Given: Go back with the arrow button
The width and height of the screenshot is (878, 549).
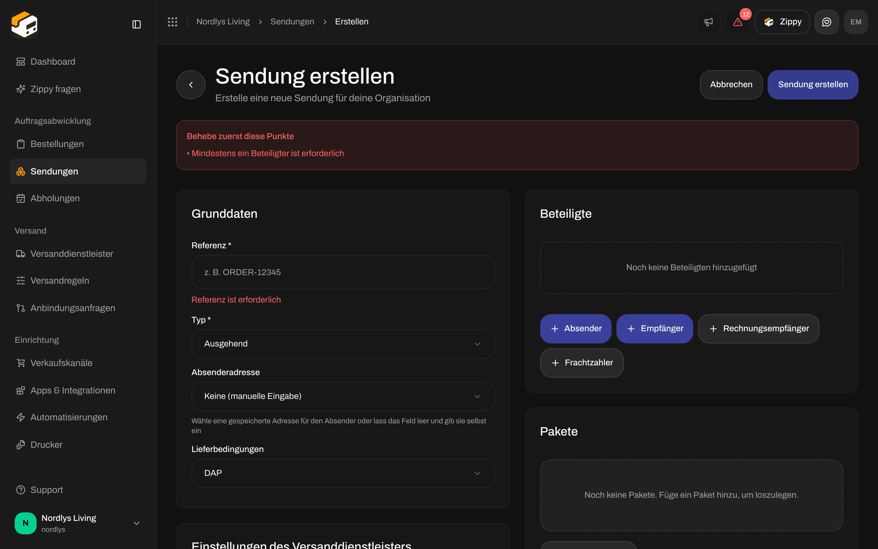Looking at the screenshot, I should pos(191,84).
